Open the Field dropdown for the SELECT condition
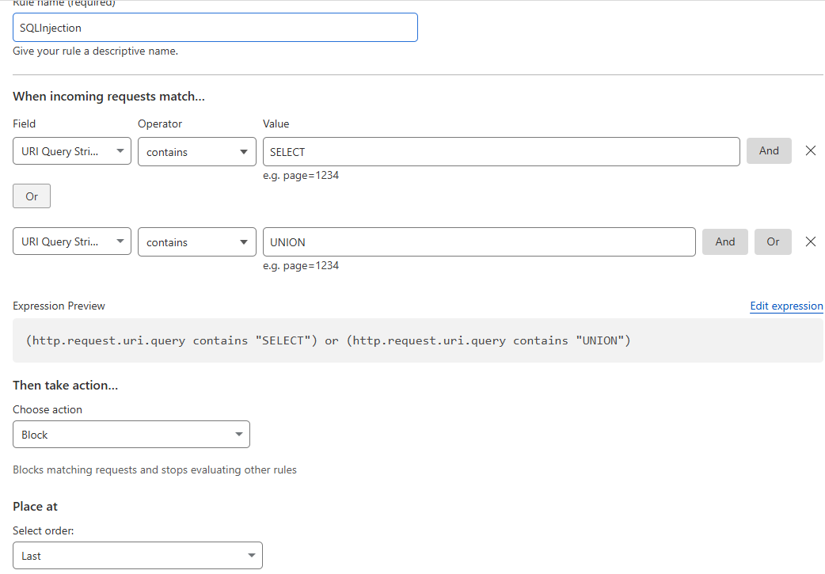Viewport: 825px width, 574px height. tap(71, 151)
